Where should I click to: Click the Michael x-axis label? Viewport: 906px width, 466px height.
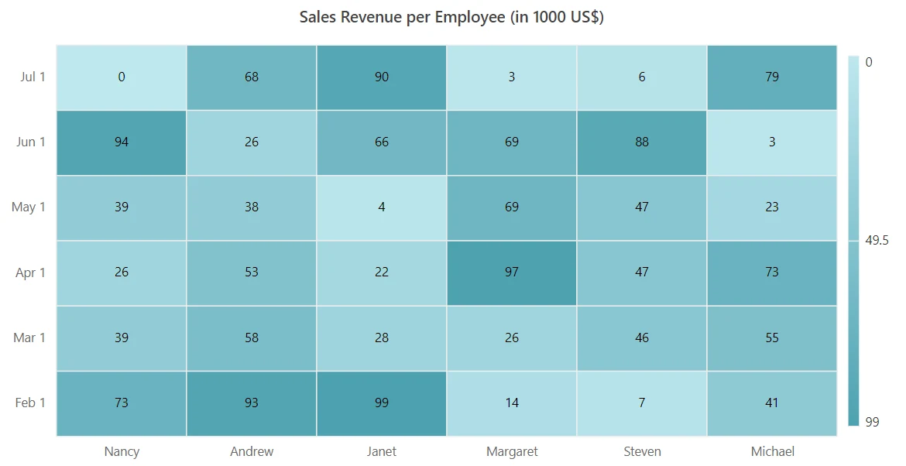(773, 451)
